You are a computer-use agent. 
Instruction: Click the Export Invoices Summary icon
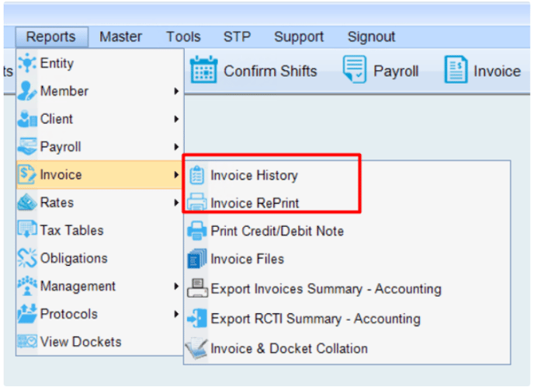click(x=197, y=288)
